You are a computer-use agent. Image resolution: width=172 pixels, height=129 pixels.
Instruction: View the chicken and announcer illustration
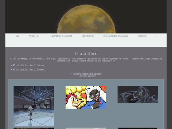(x=86, y=97)
